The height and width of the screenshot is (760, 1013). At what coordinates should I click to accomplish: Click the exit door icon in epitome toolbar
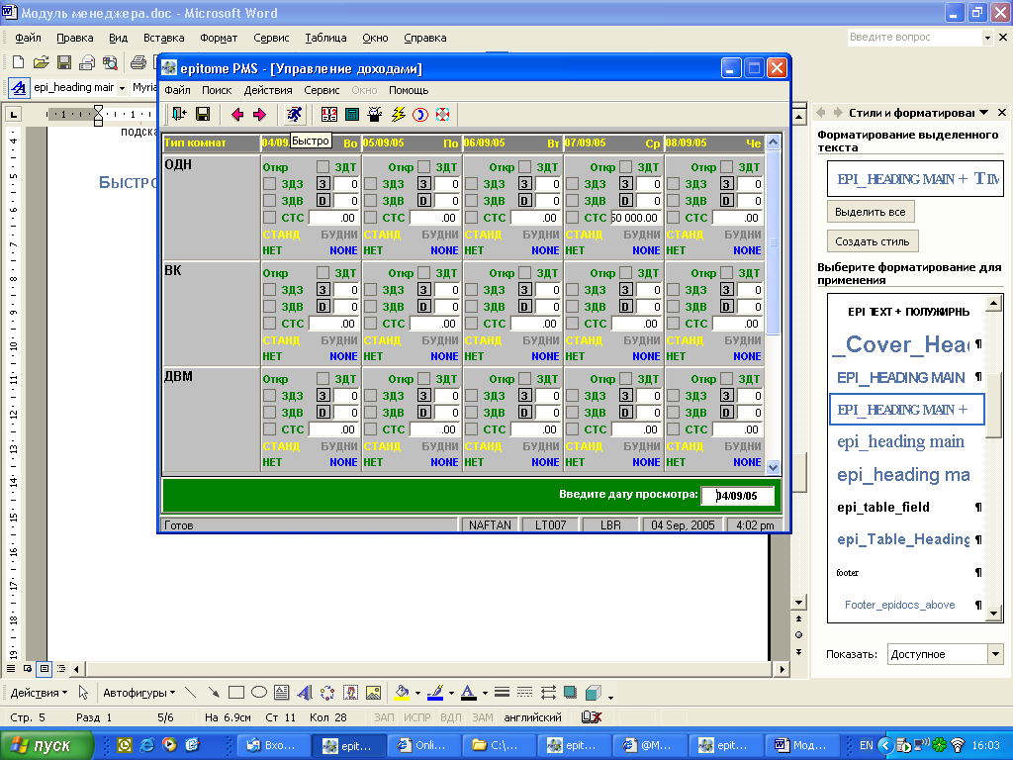pos(179,115)
